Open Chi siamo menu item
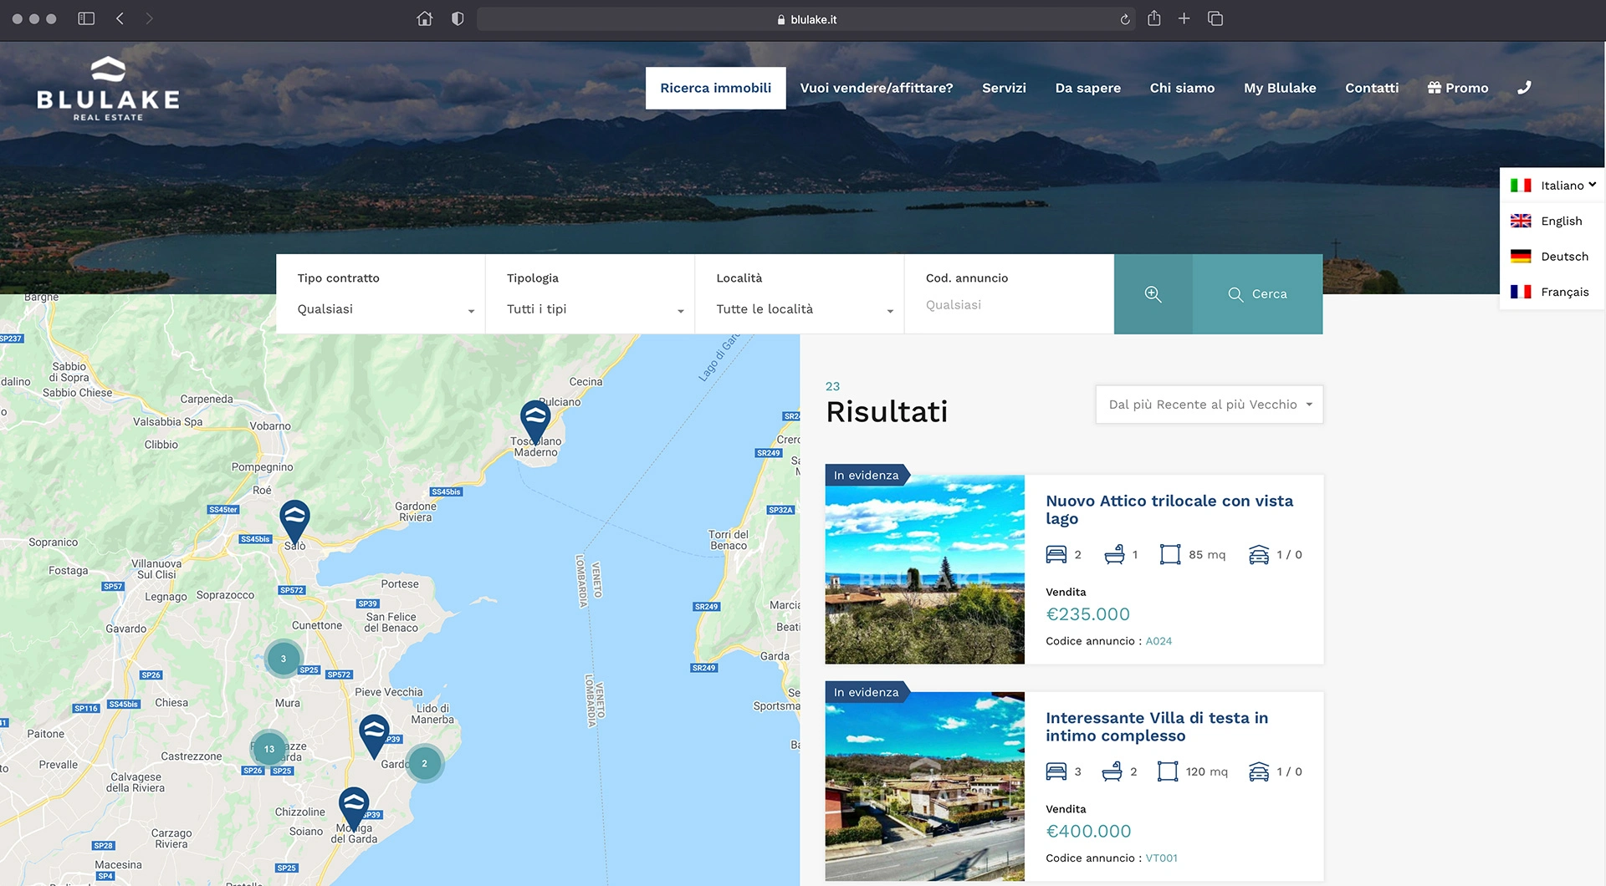Viewport: 1606px width, 886px height. pos(1182,88)
